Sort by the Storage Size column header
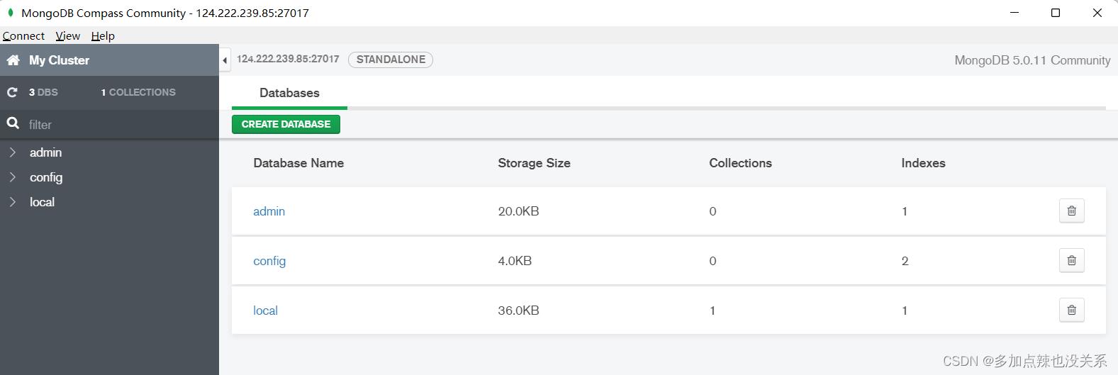This screenshot has width=1118, height=375. pyautogui.click(x=534, y=163)
